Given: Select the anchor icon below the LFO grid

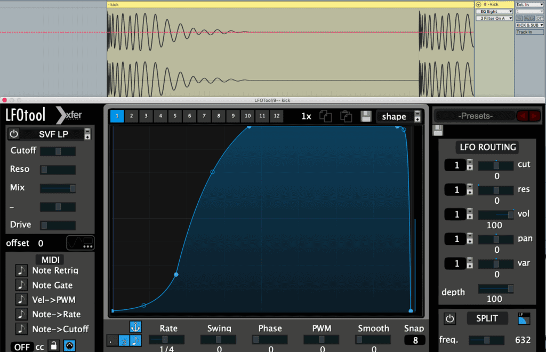Looking at the screenshot, I should tap(135, 326).
